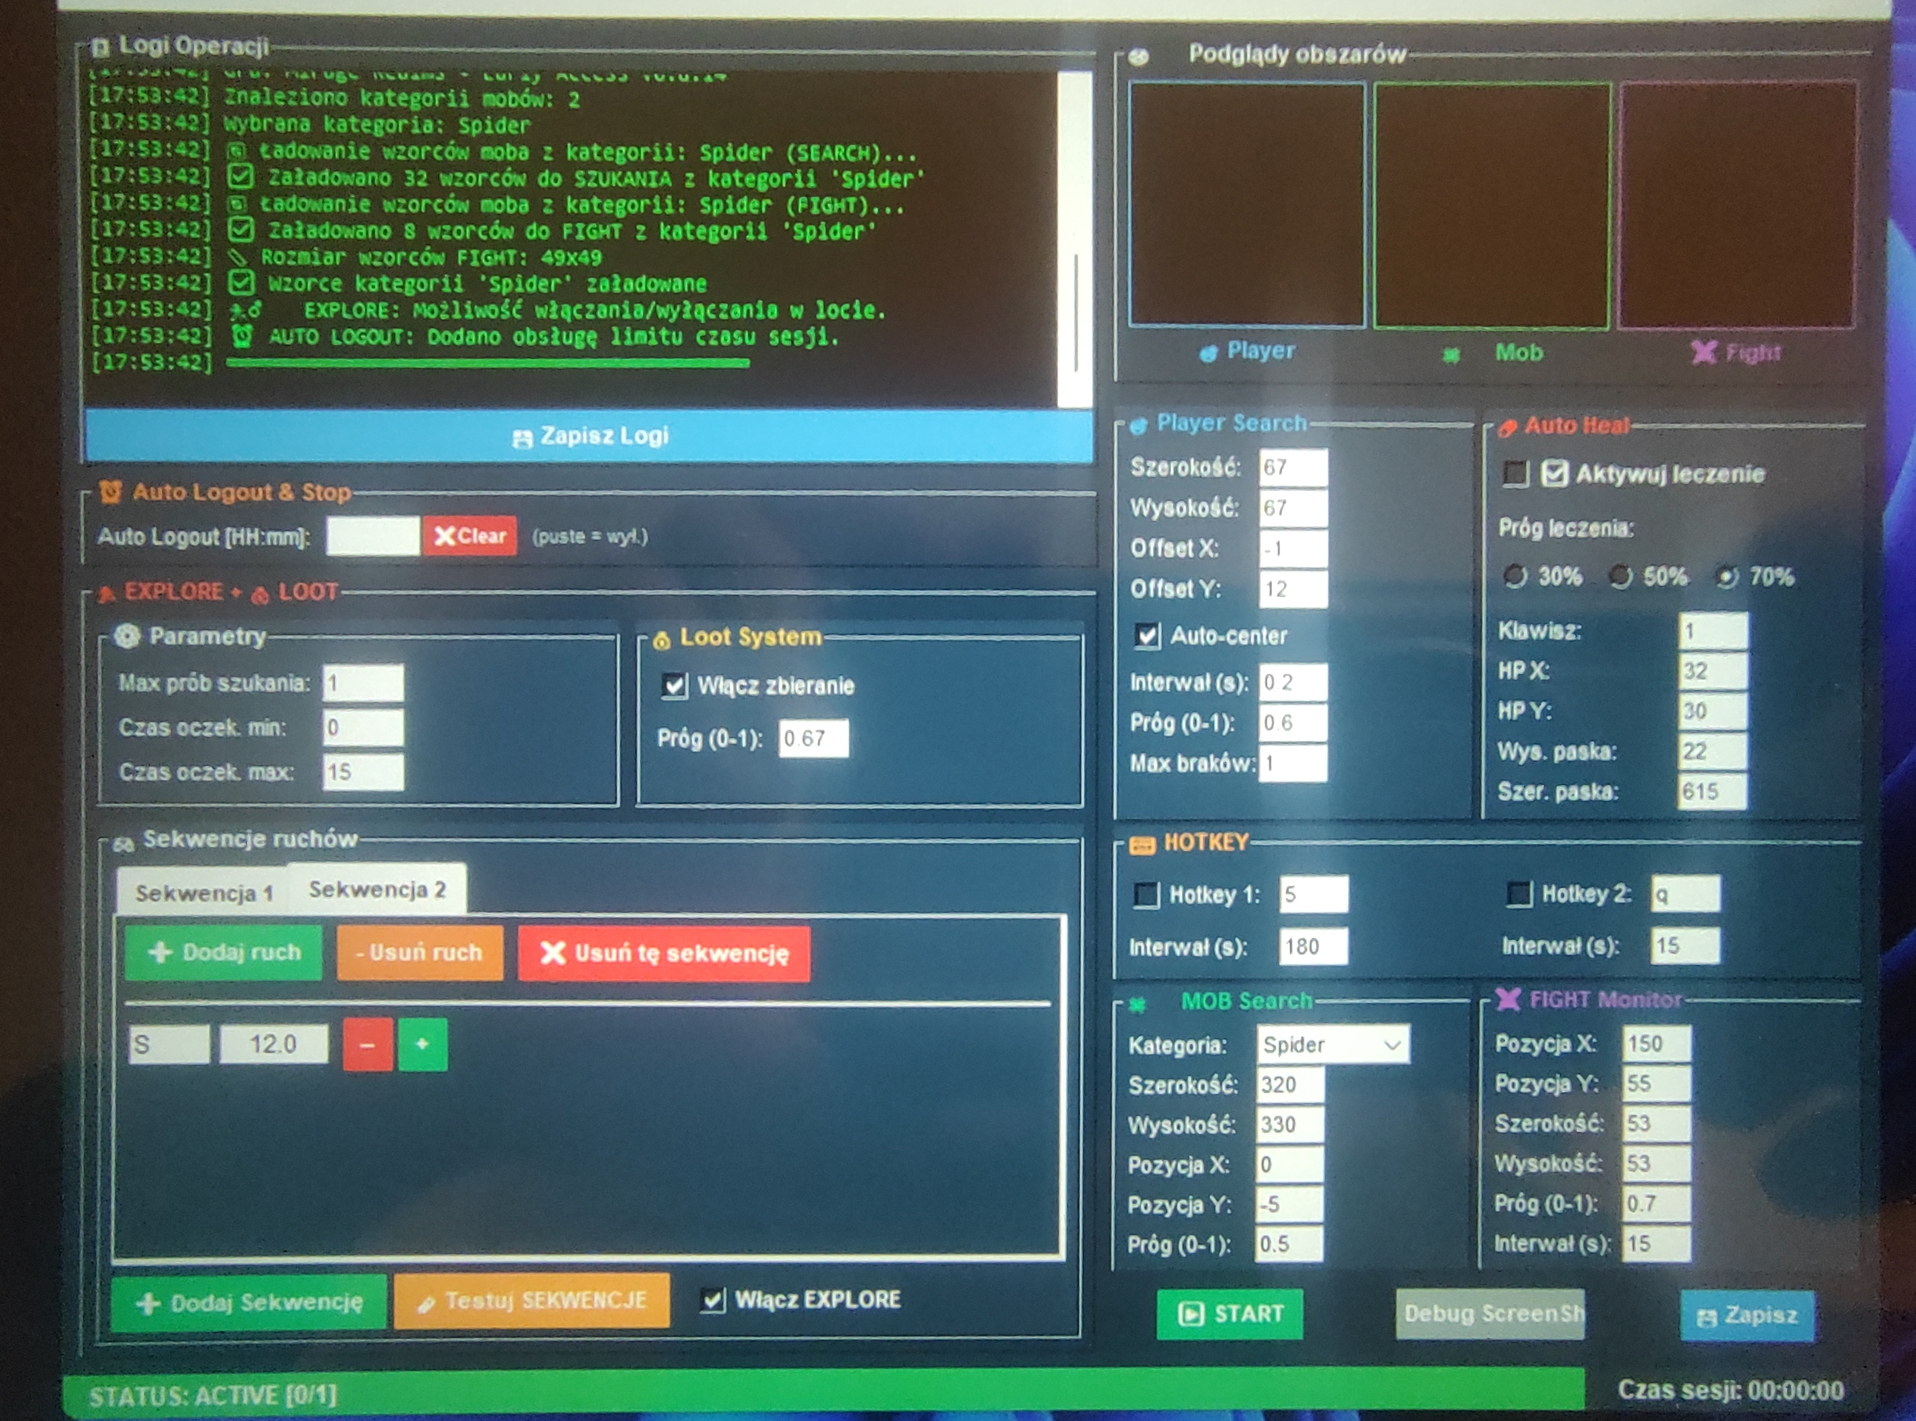This screenshot has width=1916, height=1421.
Task: Enable the Hotkey 1 checkbox
Action: tap(1147, 895)
